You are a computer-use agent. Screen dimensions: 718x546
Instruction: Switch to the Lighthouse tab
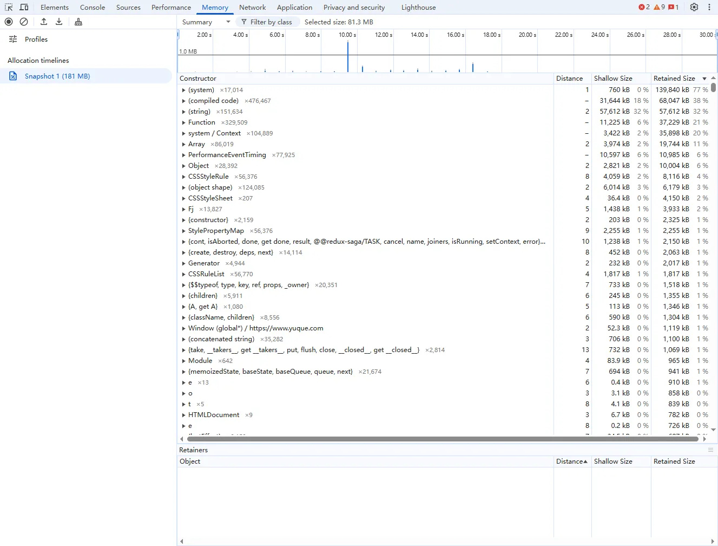coord(419,8)
